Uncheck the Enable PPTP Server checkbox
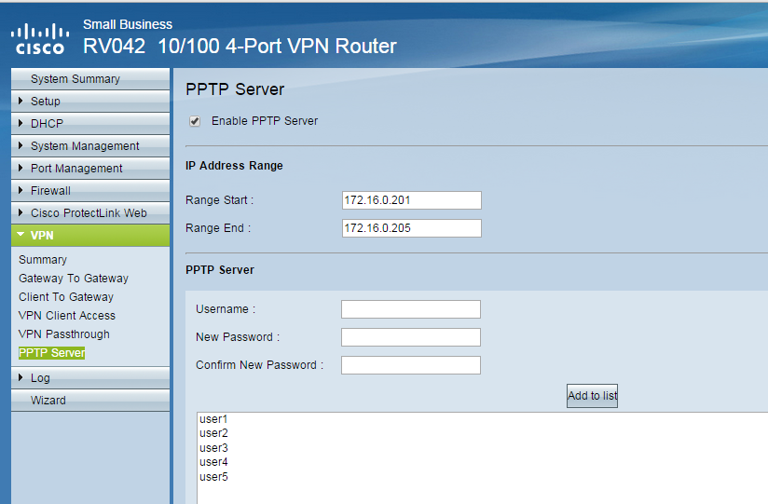The height and width of the screenshot is (504, 768). (x=195, y=121)
